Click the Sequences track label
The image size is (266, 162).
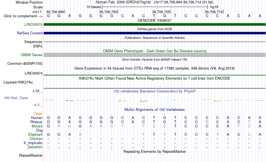33,42
